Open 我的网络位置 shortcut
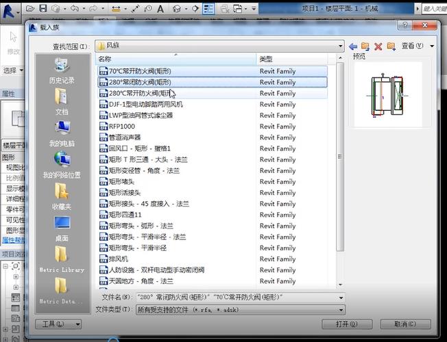 [x=62, y=165]
